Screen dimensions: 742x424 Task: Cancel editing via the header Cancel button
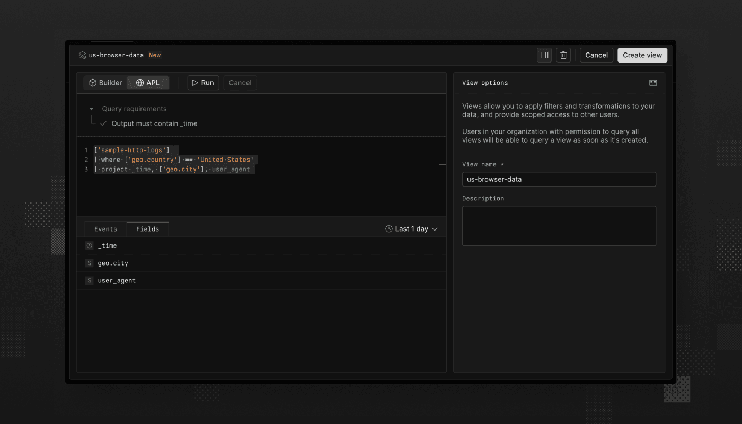(x=596, y=55)
